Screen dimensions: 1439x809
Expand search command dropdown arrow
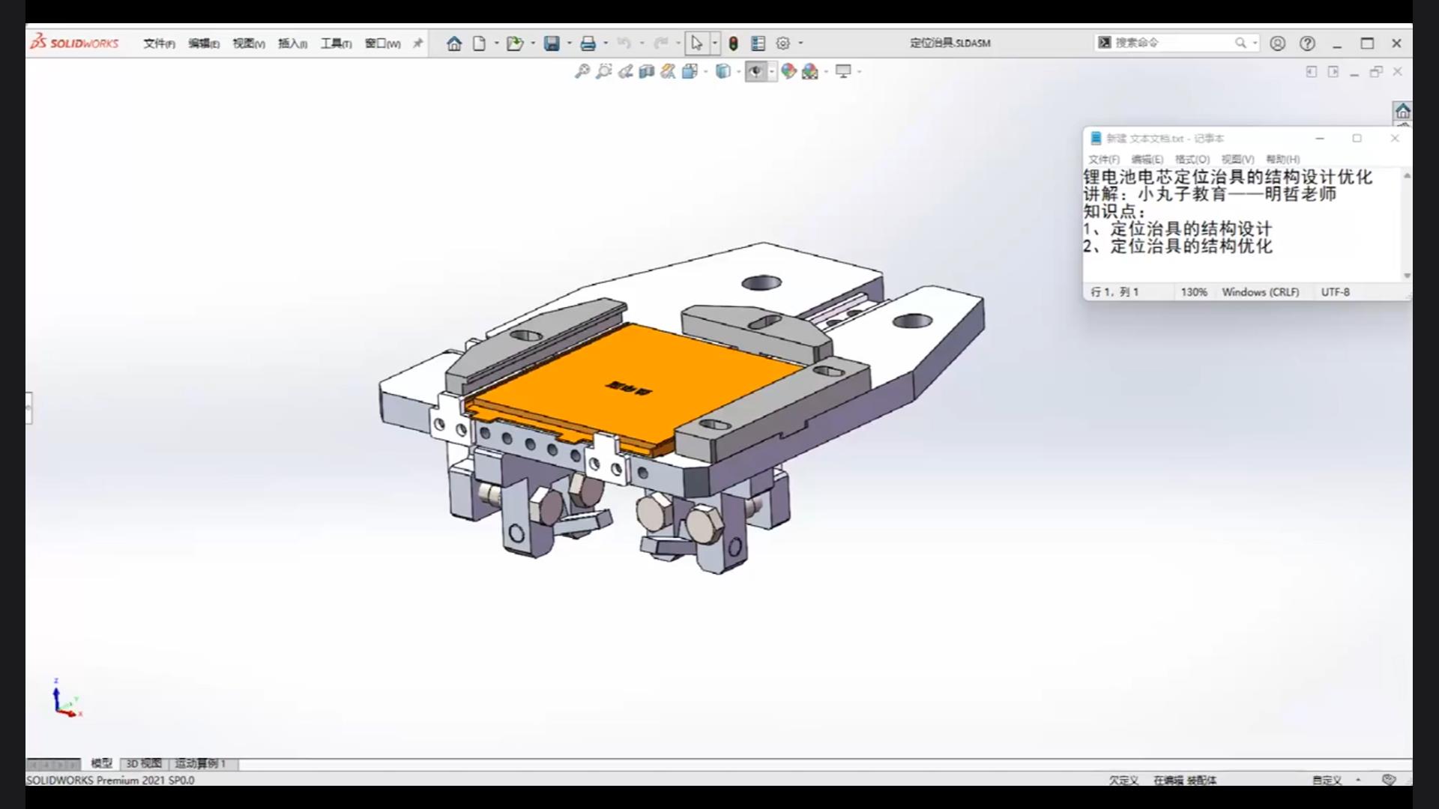(1255, 43)
